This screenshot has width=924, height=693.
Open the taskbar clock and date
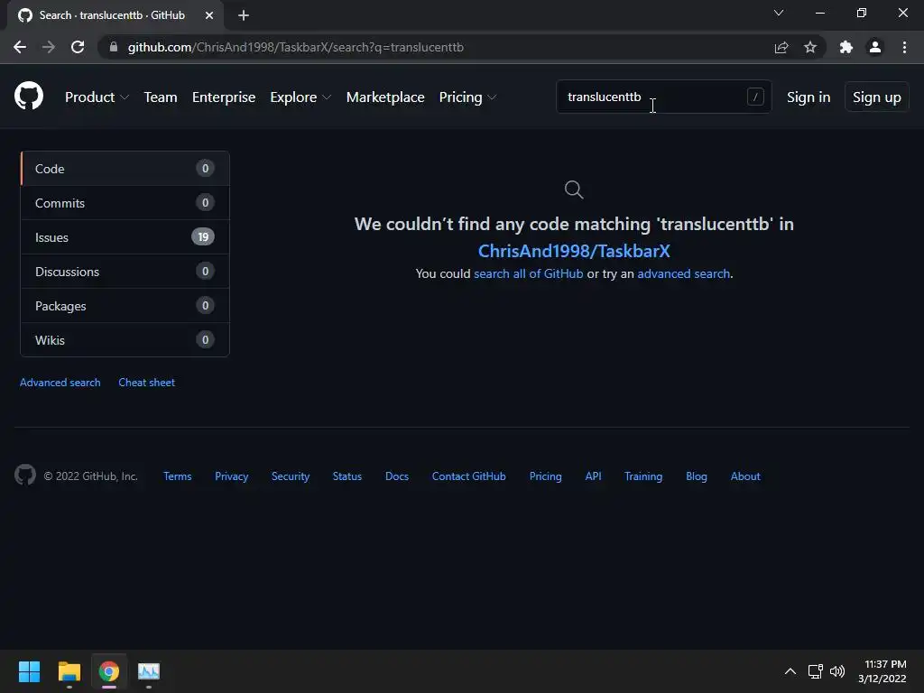(882, 671)
